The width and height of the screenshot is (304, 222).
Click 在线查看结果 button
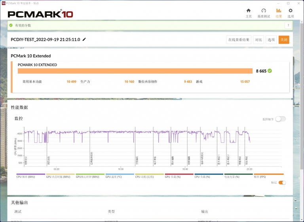pyautogui.click(x=239, y=40)
